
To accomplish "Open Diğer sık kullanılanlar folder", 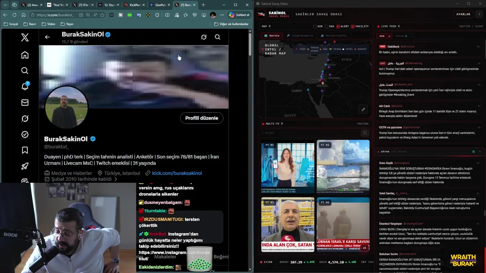I will [231, 24].
